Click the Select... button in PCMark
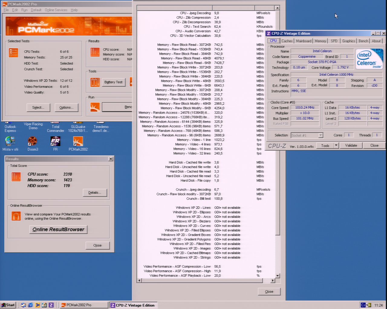Viewport: 387px width, 309px height. tap(38, 107)
